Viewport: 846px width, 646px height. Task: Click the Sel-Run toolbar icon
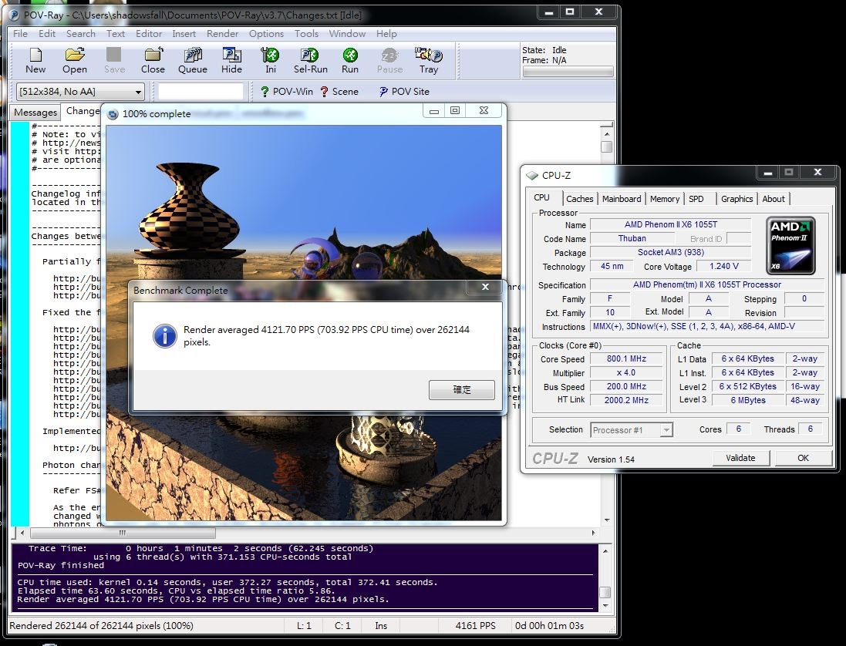[310, 60]
